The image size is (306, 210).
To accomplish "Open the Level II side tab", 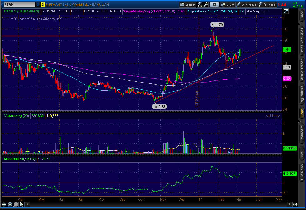I will click(x=302, y=153).
